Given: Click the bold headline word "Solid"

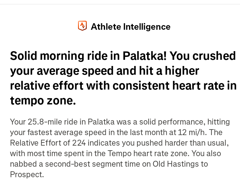Looking at the screenshot, I should [24, 56].
